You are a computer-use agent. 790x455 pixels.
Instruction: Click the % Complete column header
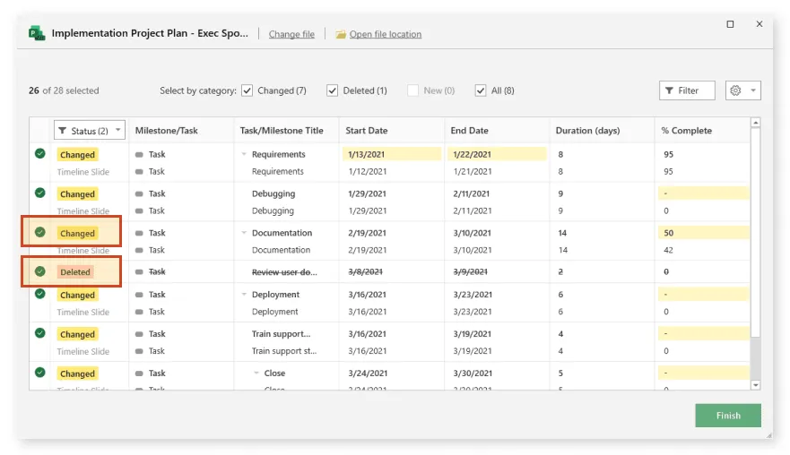686,131
